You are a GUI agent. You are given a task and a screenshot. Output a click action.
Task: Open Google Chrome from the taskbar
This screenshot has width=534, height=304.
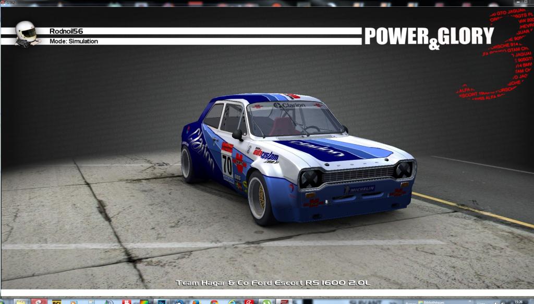coord(214,301)
